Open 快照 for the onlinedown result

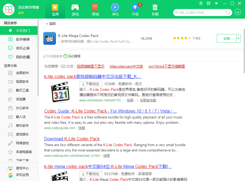[x=130, y=100]
